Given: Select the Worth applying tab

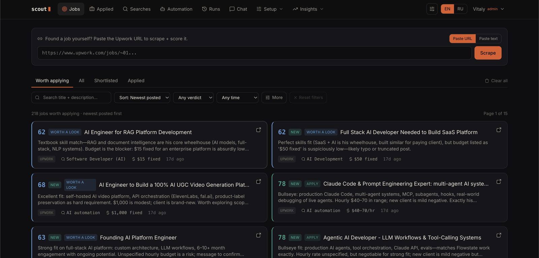Looking at the screenshot, I should click(x=52, y=81).
